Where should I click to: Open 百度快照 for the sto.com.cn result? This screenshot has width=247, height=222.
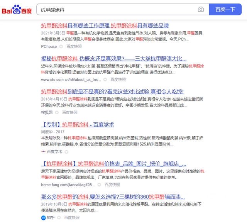pyautogui.click(x=118, y=80)
